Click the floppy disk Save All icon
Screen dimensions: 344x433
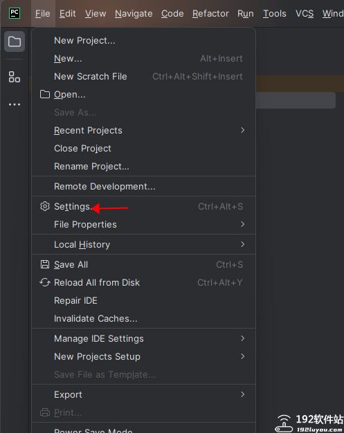[x=45, y=264]
